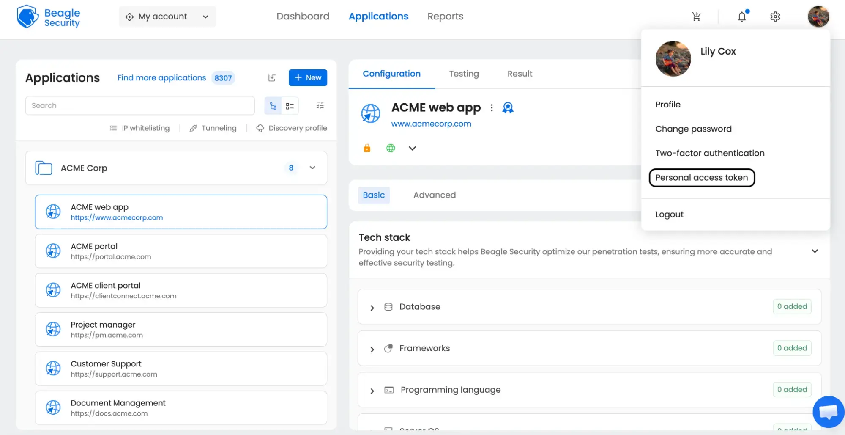This screenshot has width=845, height=435.
Task: Open the filter sliders icon
Action: pyautogui.click(x=320, y=105)
